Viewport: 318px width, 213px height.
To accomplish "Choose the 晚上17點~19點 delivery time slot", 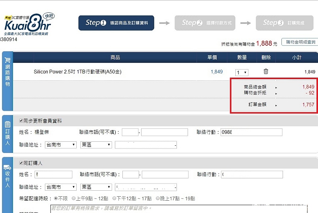I will pyautogui.click(x=158, y=198).
